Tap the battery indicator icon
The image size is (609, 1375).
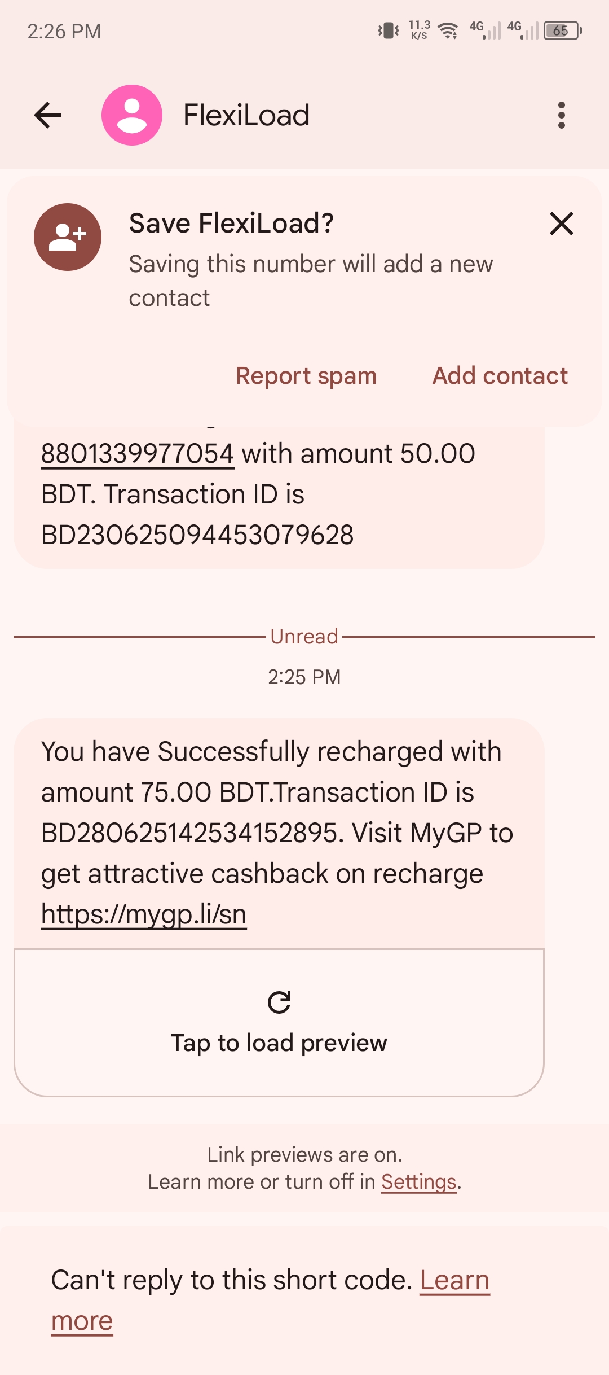click(562, 30)
